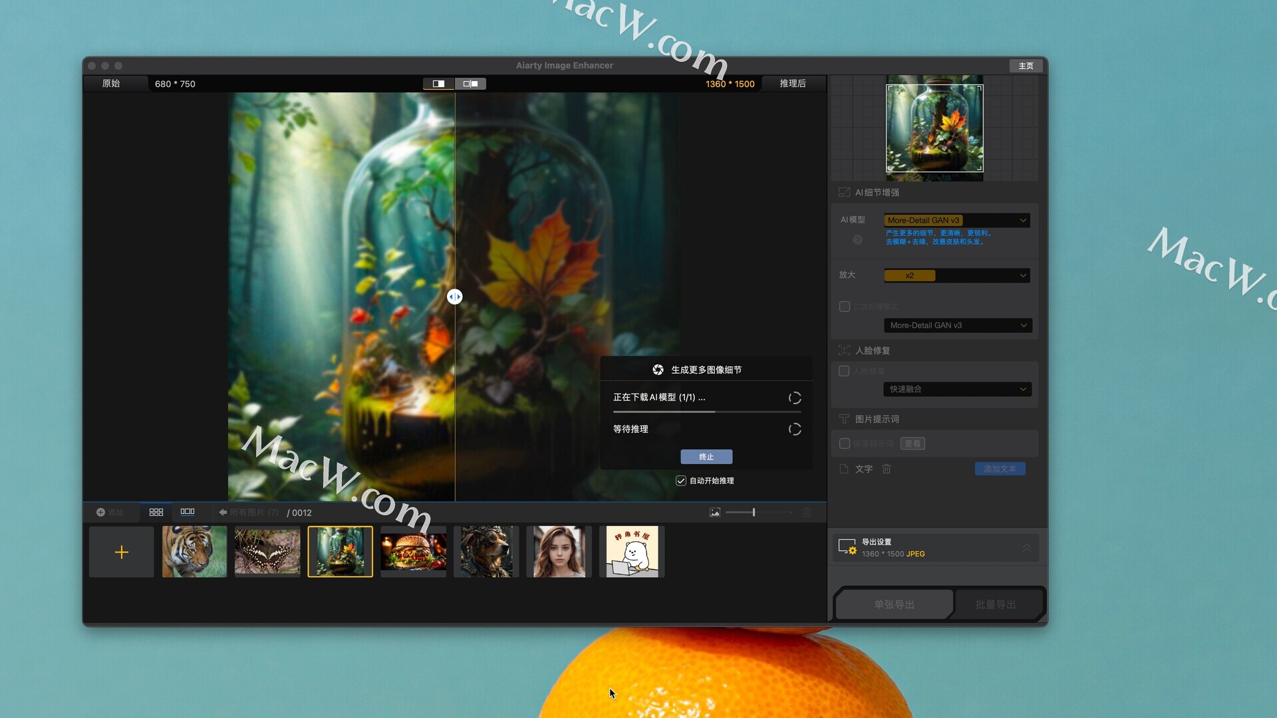Viewport: 1277px width, 718px height.
Task: Click the export settings gear icon
Action: [x=847, y=547]
